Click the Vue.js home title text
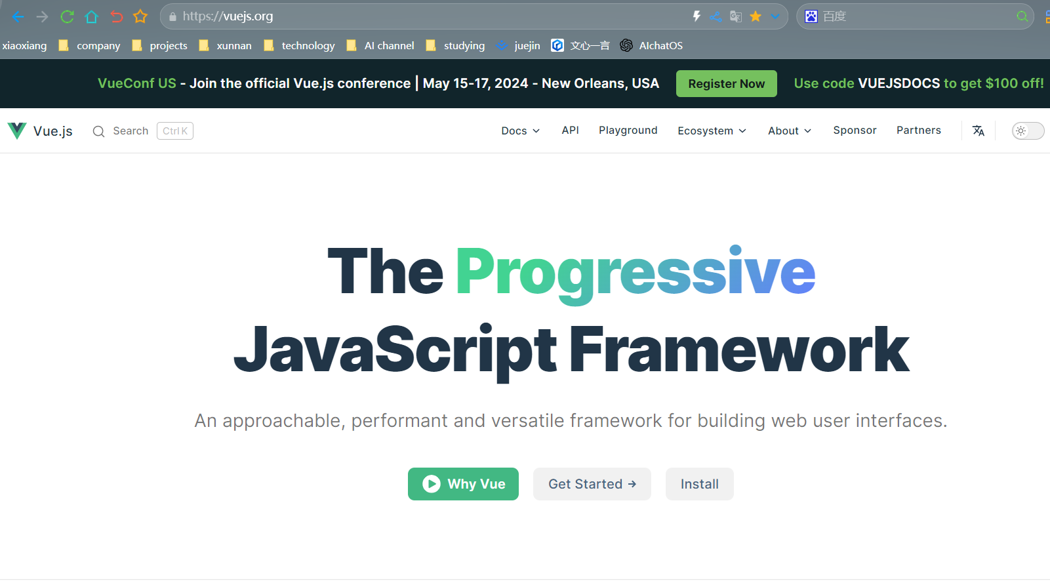Image resolution: width=1050 pixels, height=585 pixels. [53, 131]
